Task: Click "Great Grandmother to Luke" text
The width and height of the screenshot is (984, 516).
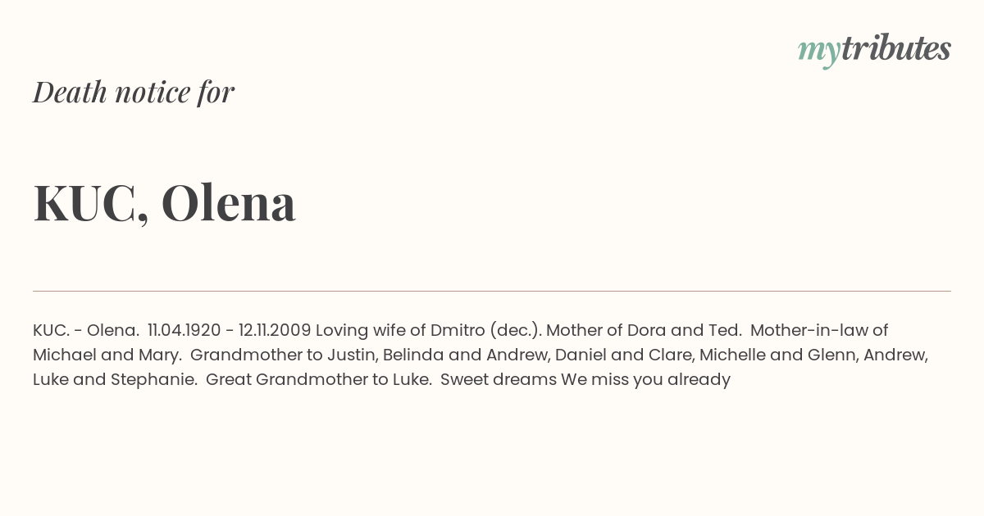Action: pos(319,379)
